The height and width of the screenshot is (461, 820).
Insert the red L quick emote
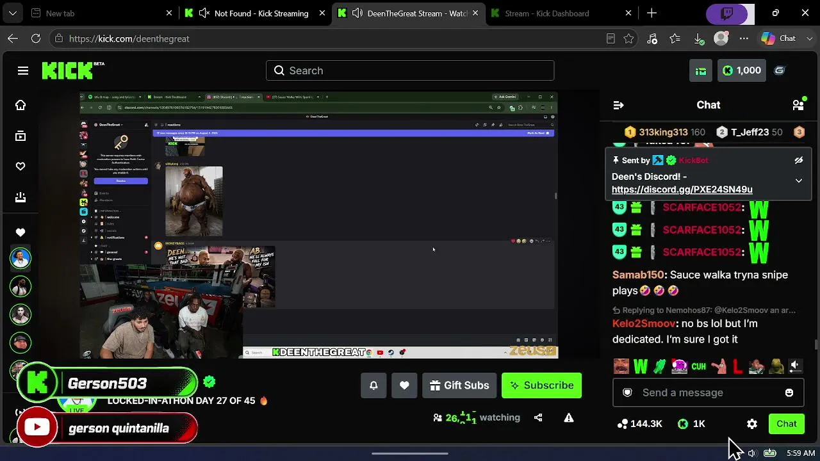pyautogui.click(x=737, y=366)
